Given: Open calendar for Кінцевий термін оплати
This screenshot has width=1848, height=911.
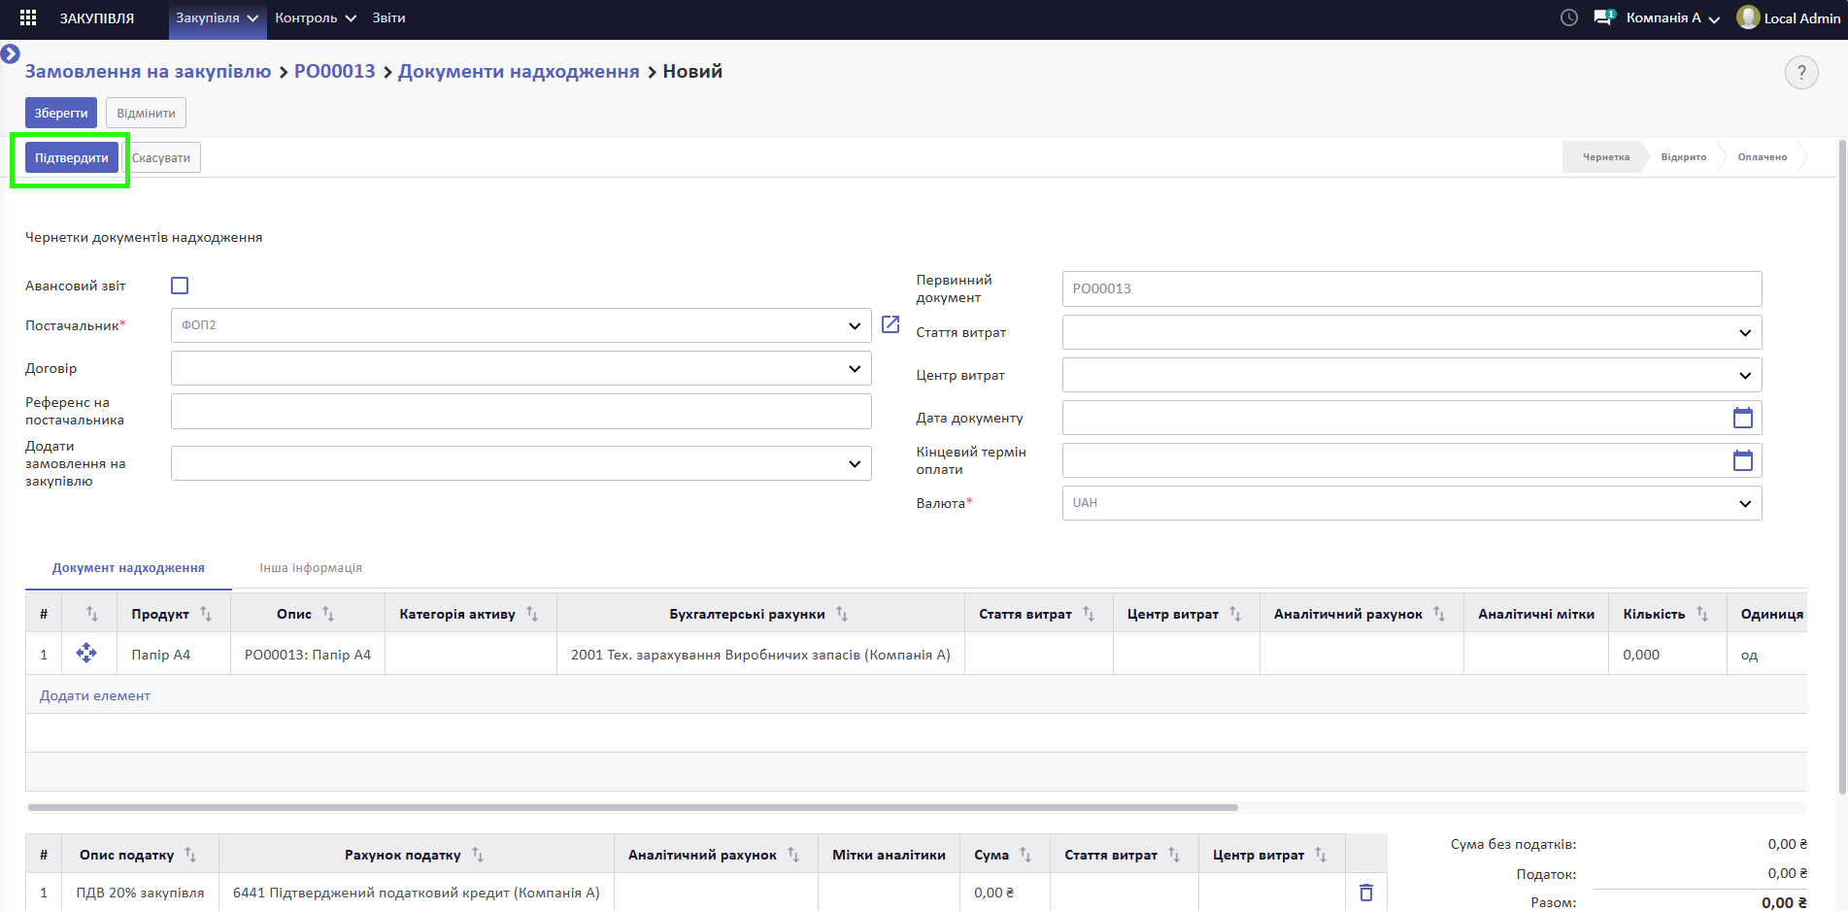Looking at the screenshot, I should (1743, 460).
